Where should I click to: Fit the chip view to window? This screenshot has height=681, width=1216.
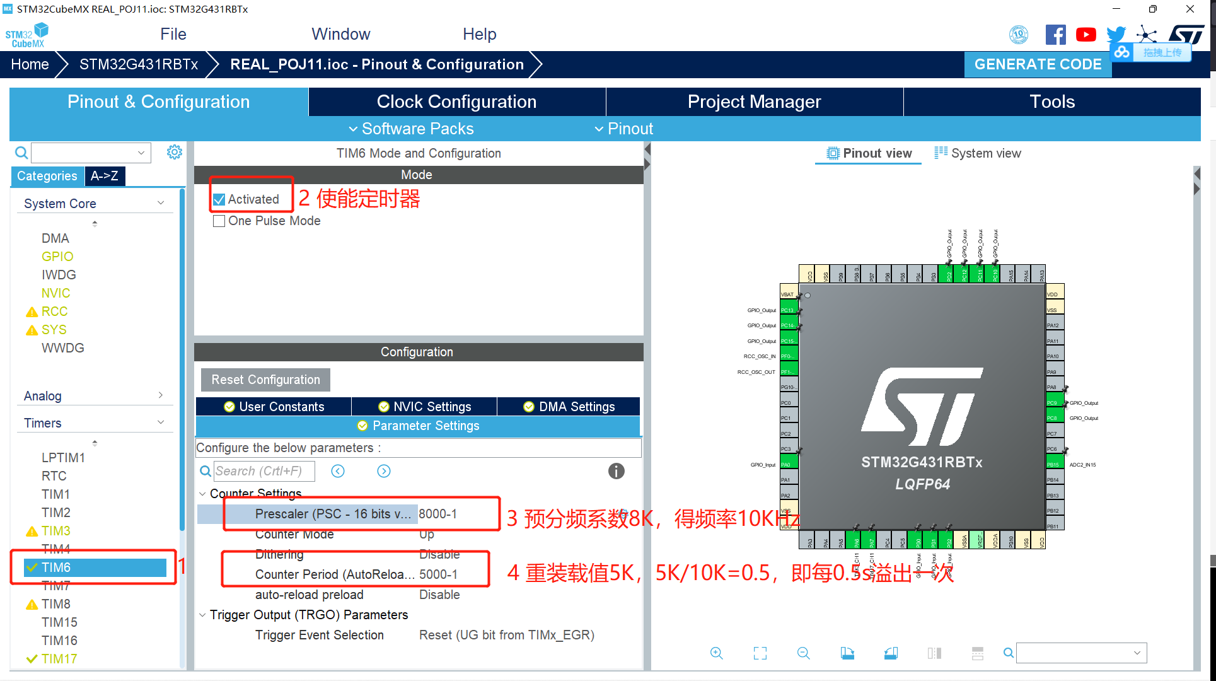[x=760, y=653]
